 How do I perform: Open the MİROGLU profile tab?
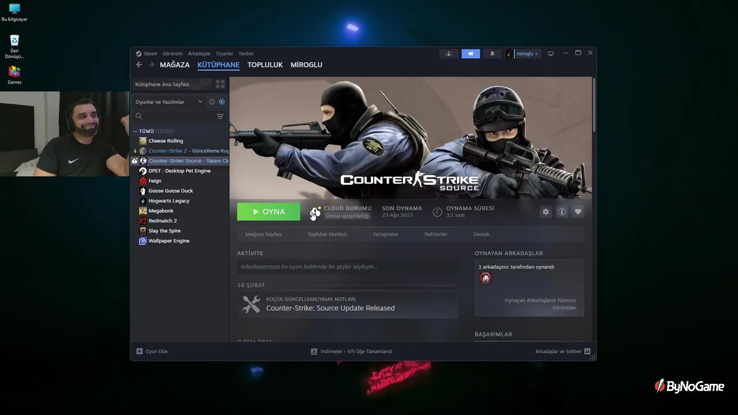[x=306, y=65]
